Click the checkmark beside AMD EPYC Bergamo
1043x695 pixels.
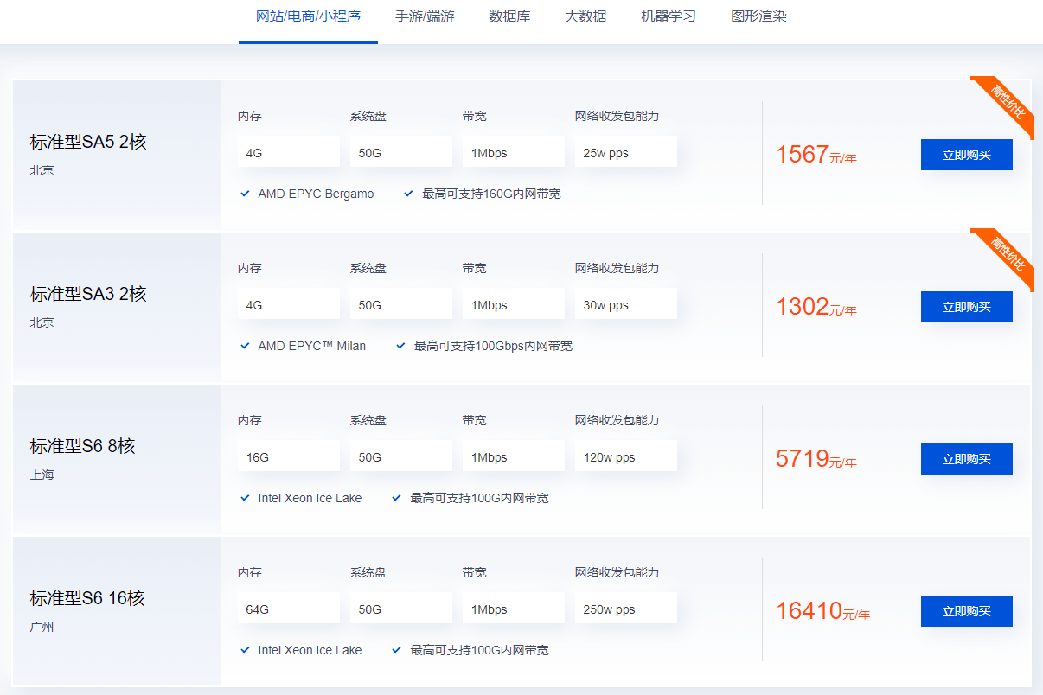(246, 194)
